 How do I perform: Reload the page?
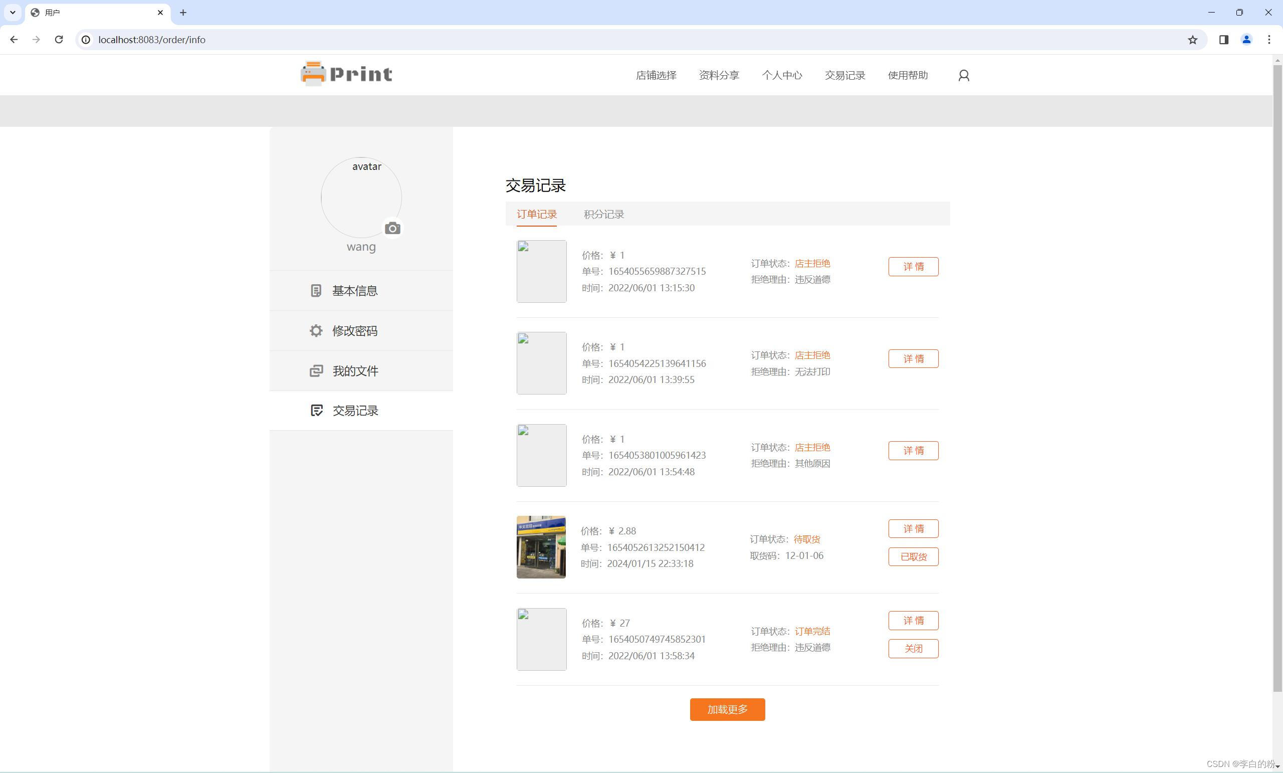pos(59,40)
